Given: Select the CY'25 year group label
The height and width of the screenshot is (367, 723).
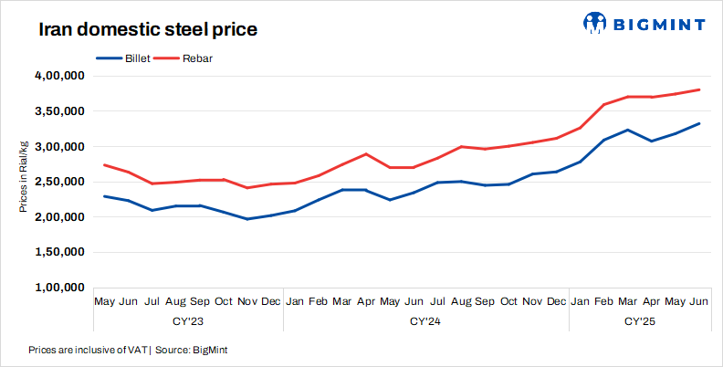Looking at the screenshot, I should (640, 321).
